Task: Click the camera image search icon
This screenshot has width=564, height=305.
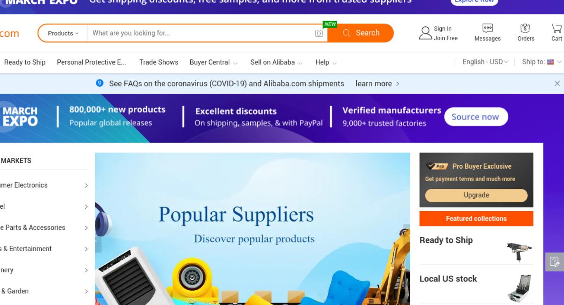Action: pos(319,33)
